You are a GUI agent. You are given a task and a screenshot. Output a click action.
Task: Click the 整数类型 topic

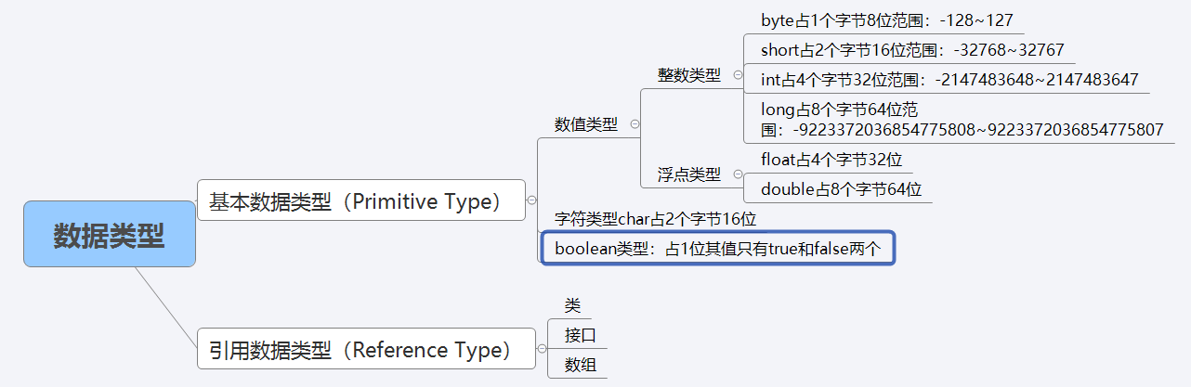point(689,76)
